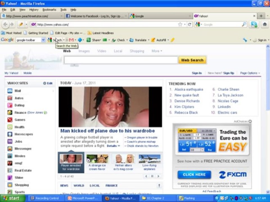This screenshot has width=270, height=202.
Task: Go to next Today stories page
Action: click(158, 176)
